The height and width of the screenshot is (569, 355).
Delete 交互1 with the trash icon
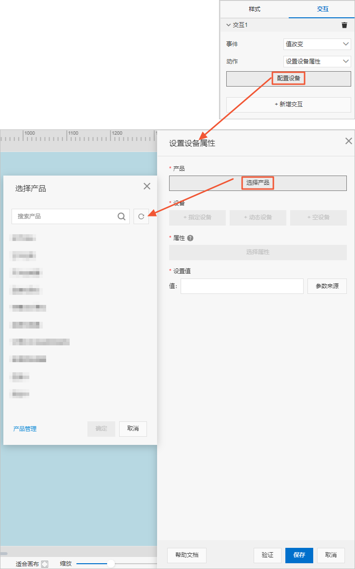pos(344,25)
